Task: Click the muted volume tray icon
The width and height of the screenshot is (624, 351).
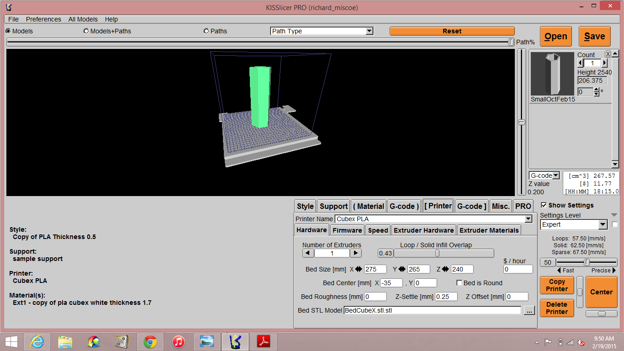Action: 581,342
